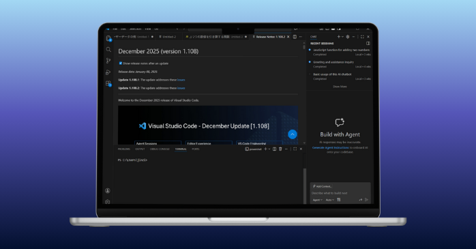Select the TERMINAL panel tab
This screenshot has height=249, width=476.
click(181, 149)
